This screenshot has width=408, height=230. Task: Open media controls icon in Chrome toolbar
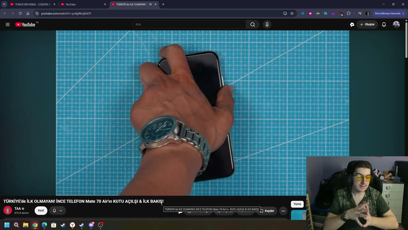360,13
